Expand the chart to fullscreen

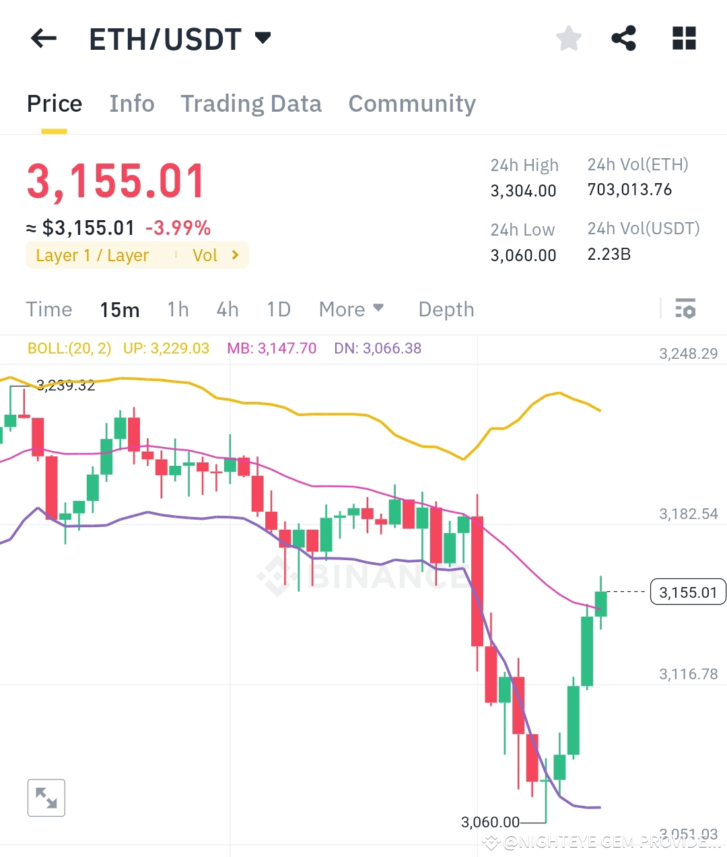click(46, 797)
